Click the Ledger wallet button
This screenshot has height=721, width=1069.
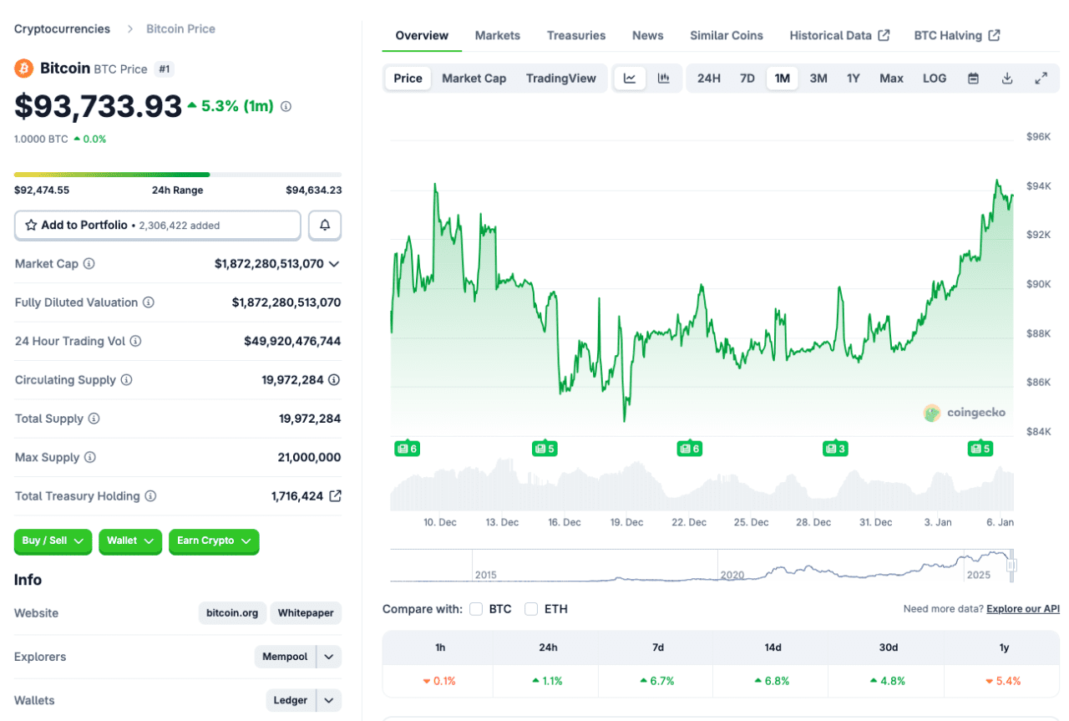tap(291, 700)
